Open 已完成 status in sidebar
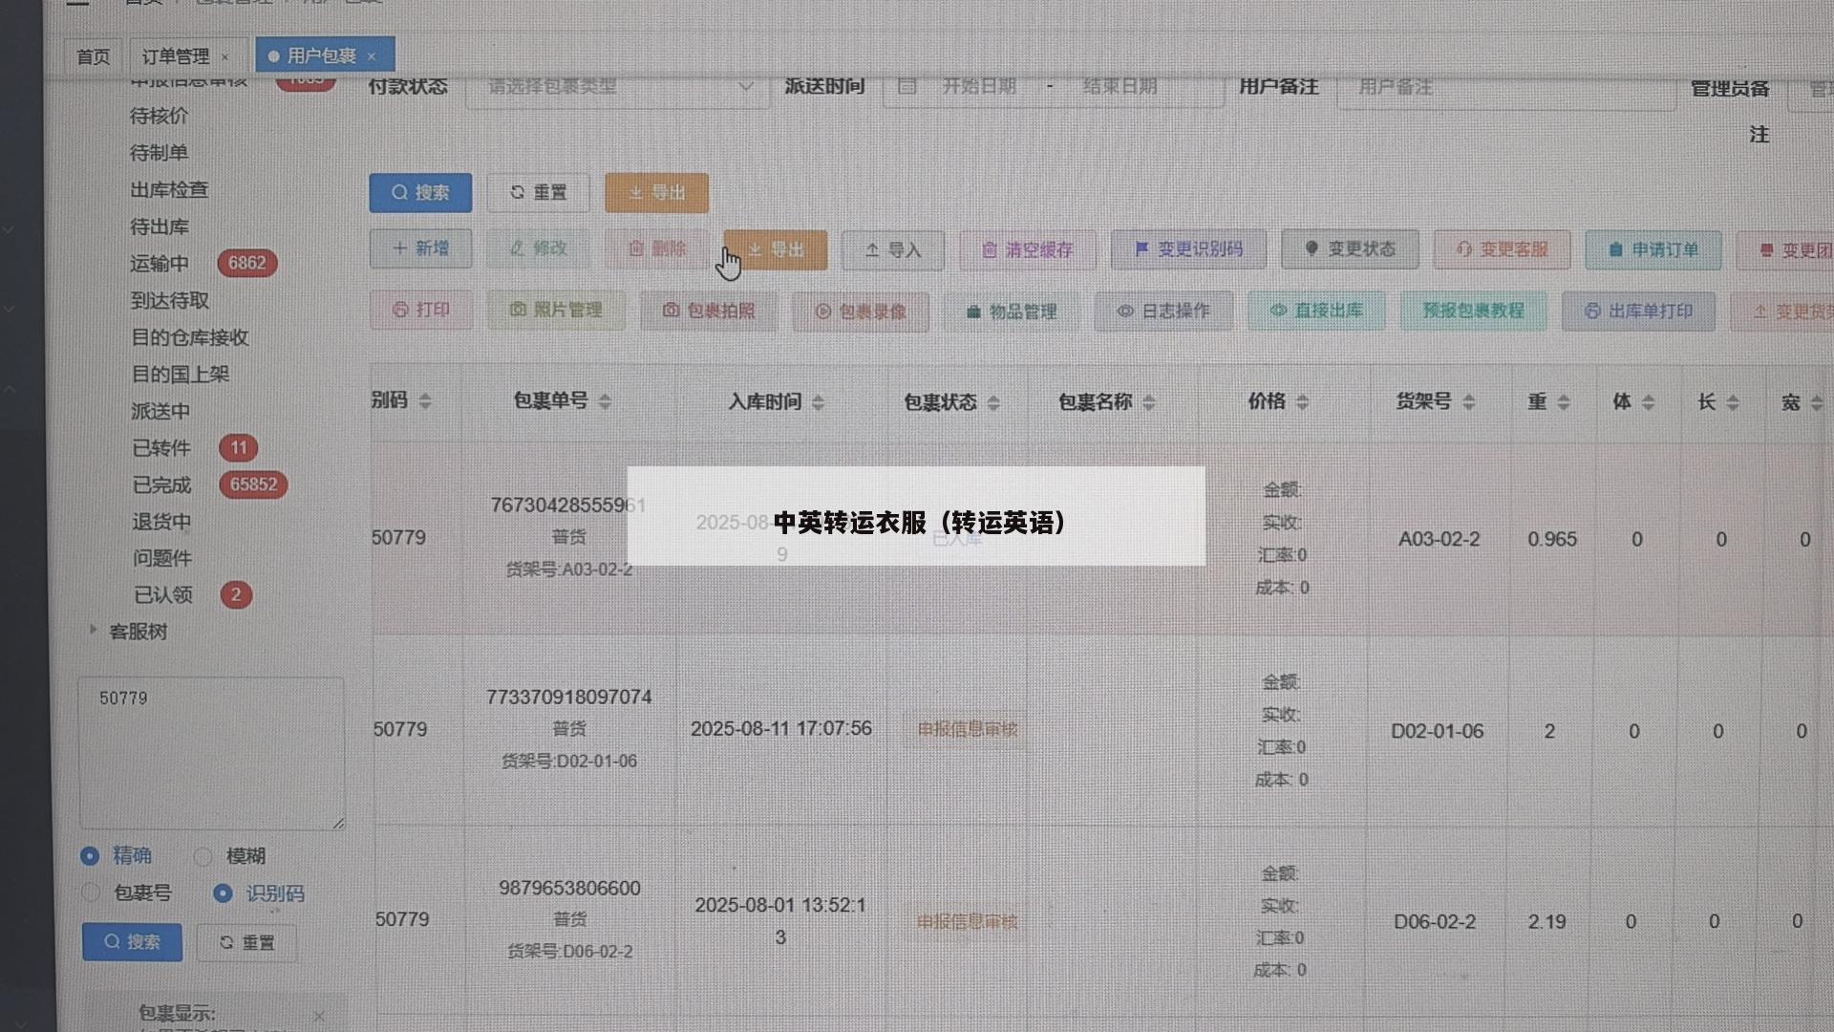 pyautogui.click(x=161, y=485)
